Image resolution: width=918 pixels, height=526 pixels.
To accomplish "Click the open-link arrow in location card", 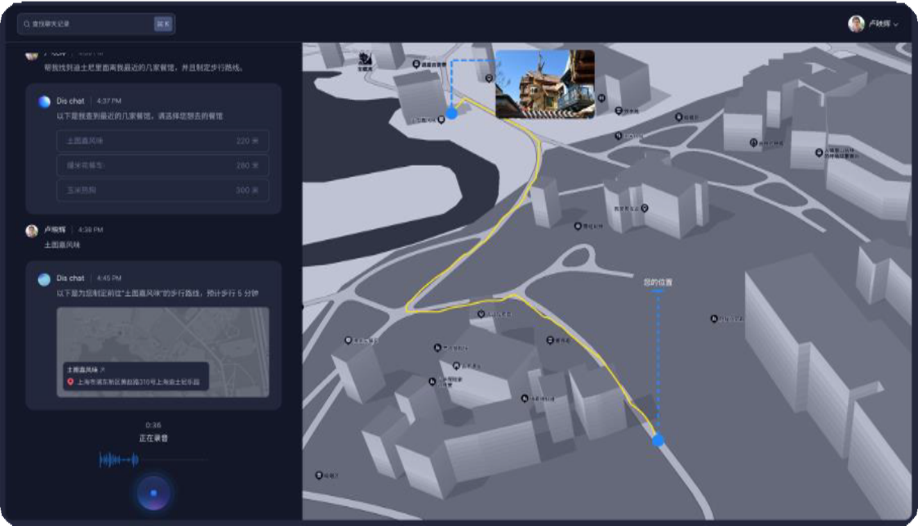I will point(103,370).
